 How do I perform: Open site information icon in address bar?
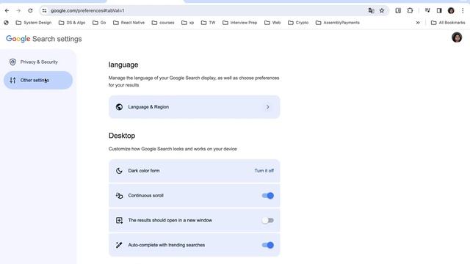(44, 10)
